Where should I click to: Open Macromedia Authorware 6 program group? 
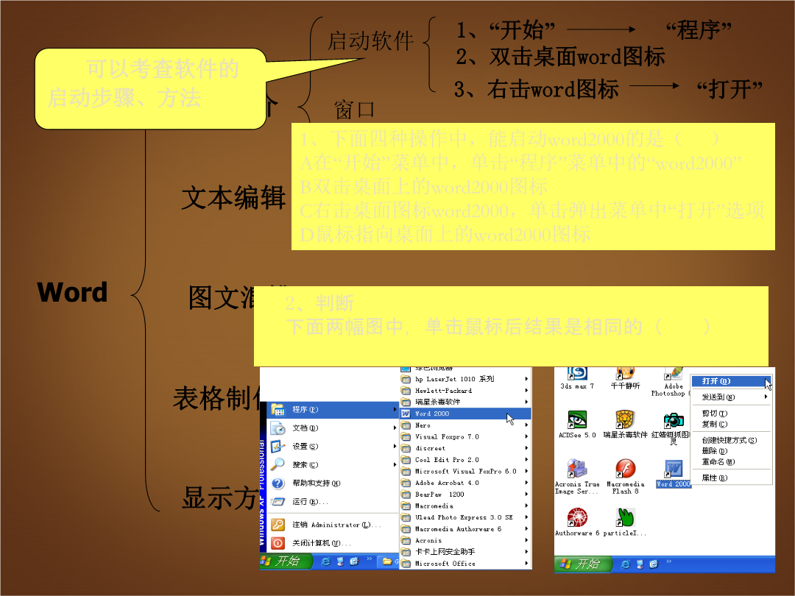465,529
